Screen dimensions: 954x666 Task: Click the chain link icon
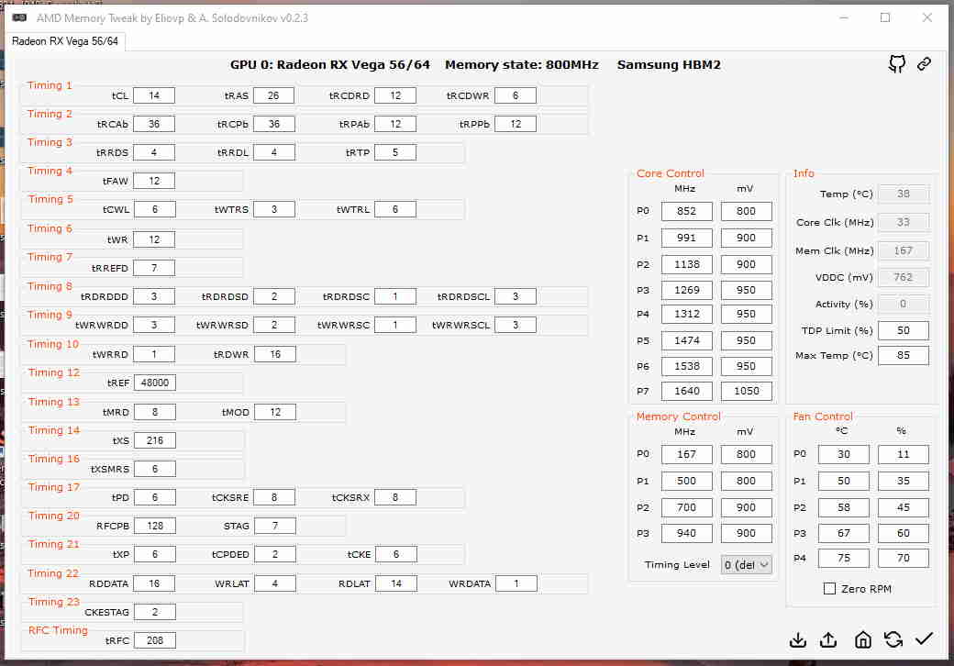pyautogui.click(x=924, y=64)
